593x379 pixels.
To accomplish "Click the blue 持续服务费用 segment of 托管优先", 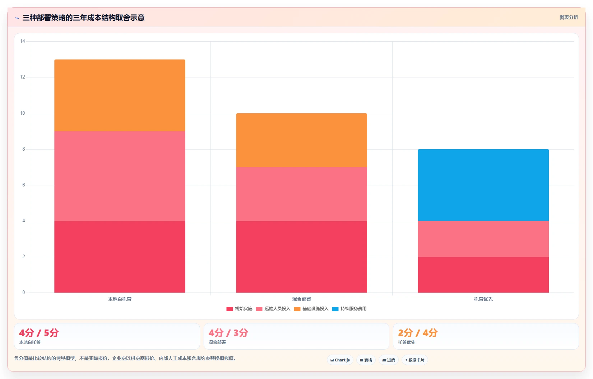I will tap(483, 185).
